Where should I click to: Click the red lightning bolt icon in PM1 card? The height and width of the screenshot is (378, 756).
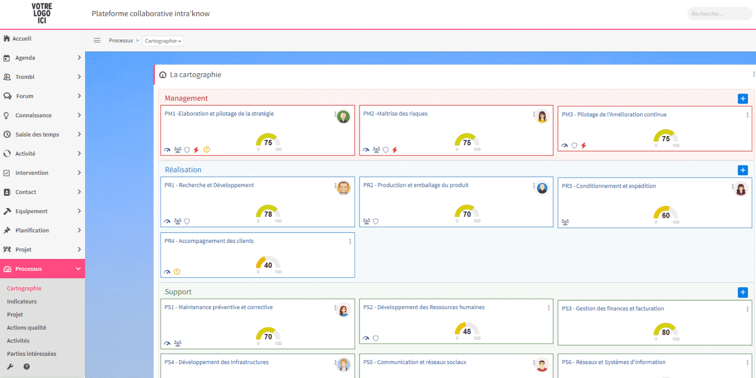(196, 150)
